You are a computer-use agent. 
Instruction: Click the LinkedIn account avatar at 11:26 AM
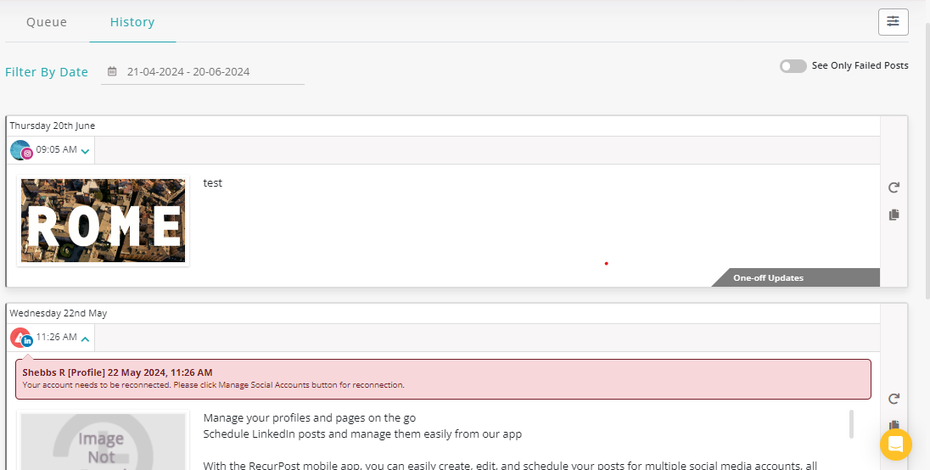pos(21,338)
